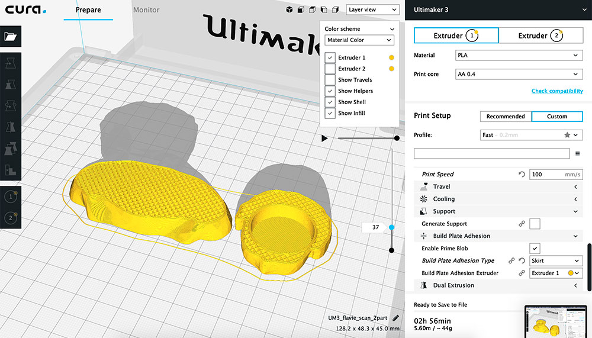Click the settings panel scrollbar
592x338 pixels.
(590, 267)
